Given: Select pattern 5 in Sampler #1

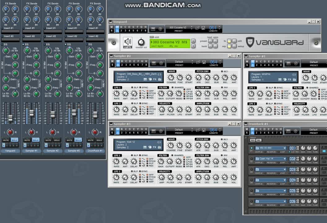Looking at the screenshot, I should 268,65.
